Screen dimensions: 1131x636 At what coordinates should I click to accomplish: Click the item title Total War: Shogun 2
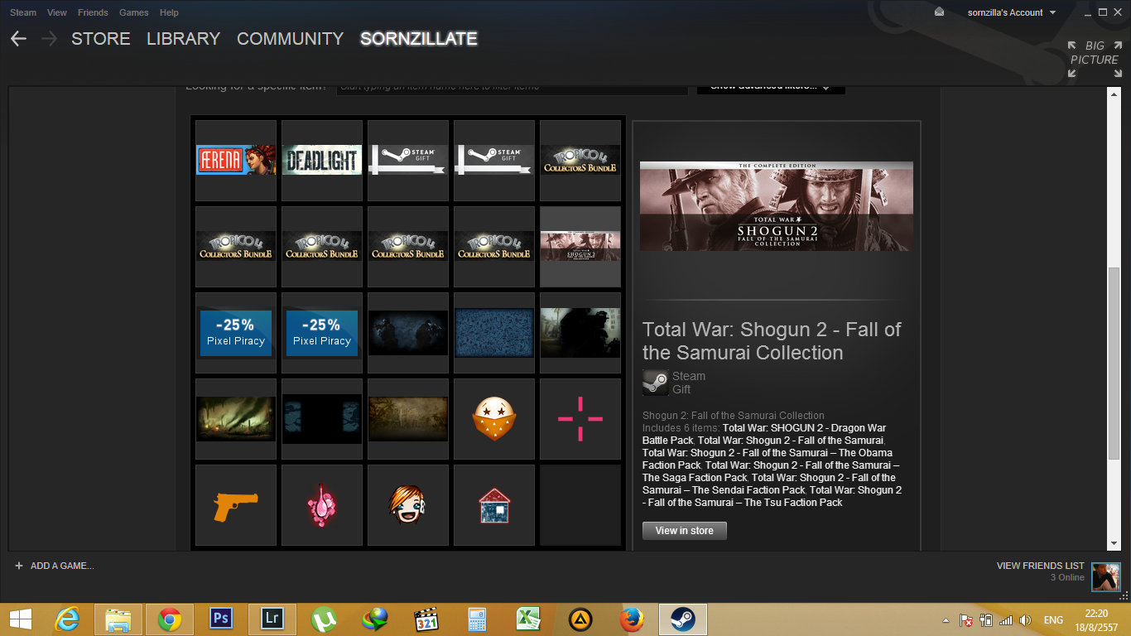[x=772, y=341]
